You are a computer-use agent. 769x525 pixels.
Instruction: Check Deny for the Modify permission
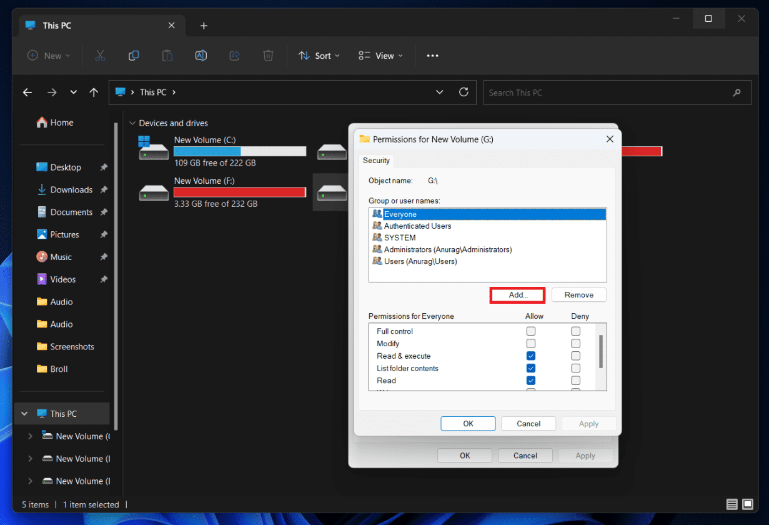[575, 343]
